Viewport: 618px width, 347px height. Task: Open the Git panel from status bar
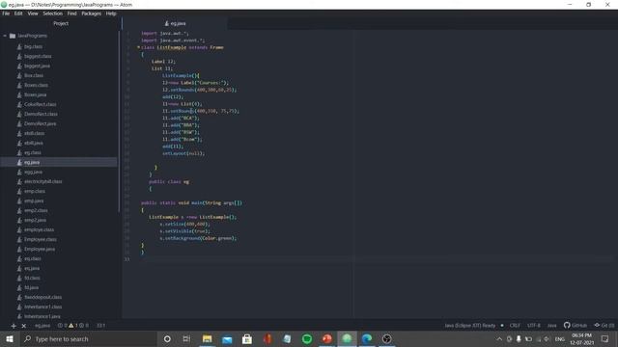(604, 326)
